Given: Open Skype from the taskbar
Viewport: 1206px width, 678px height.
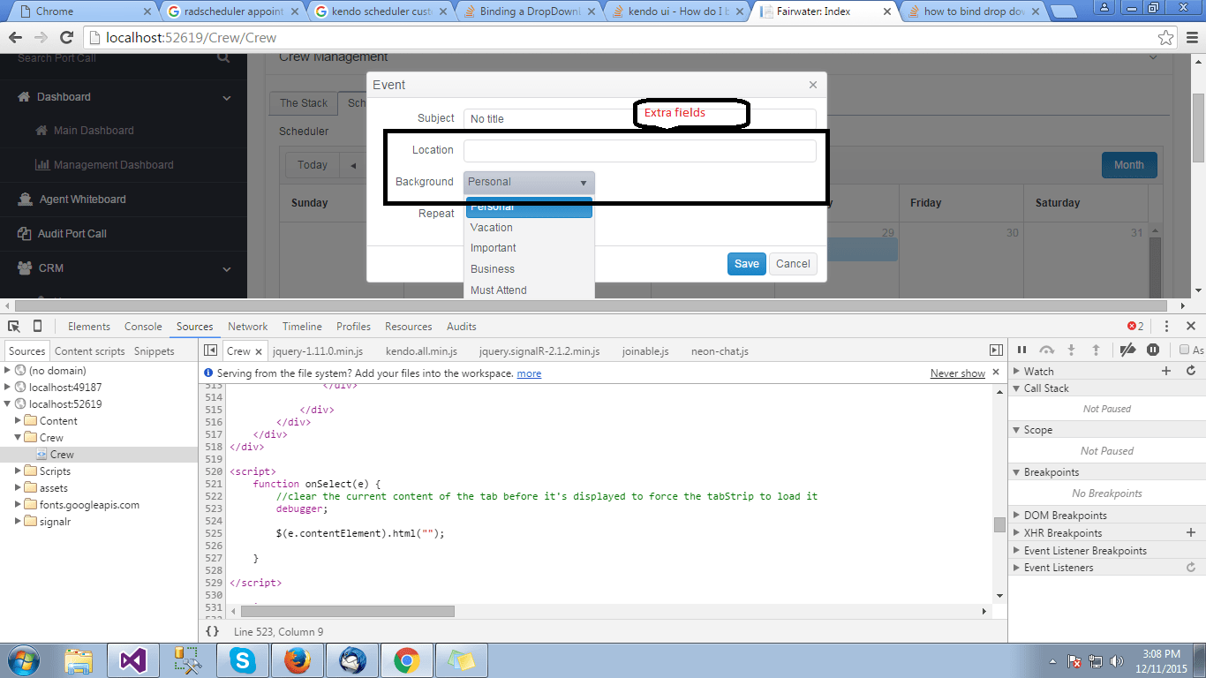Looking at the screenshot, I should 243,659.
